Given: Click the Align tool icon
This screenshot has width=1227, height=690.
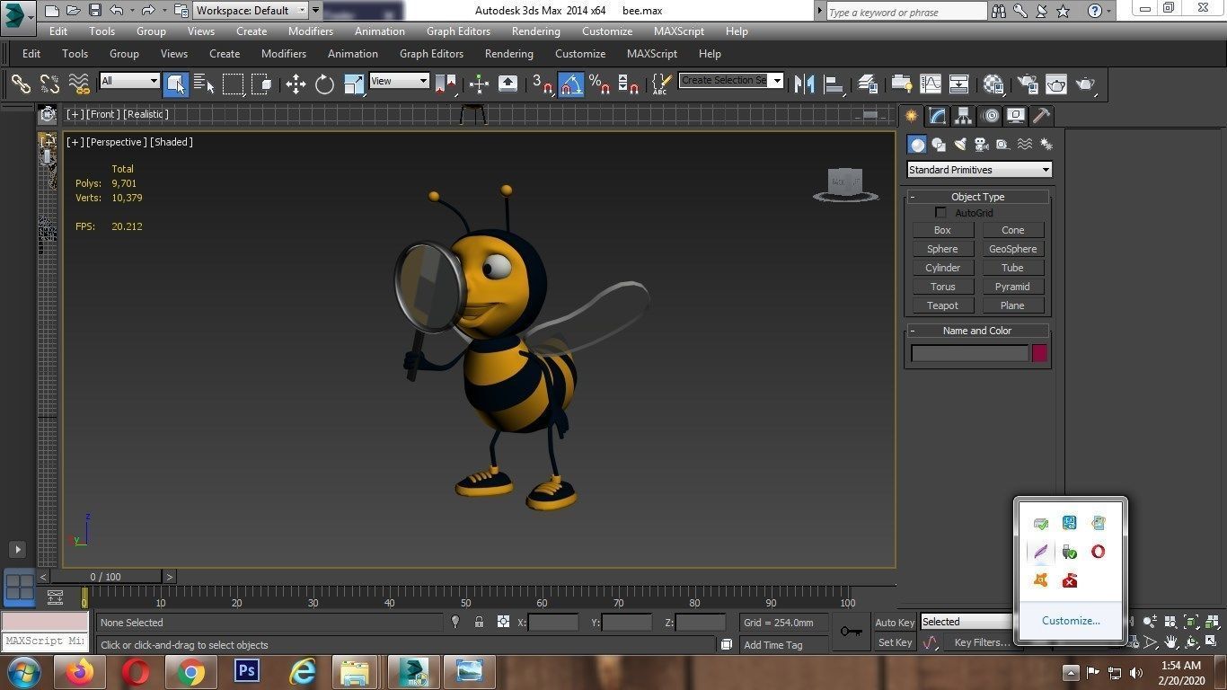Looking at the screenshot, I should [834, 84].
